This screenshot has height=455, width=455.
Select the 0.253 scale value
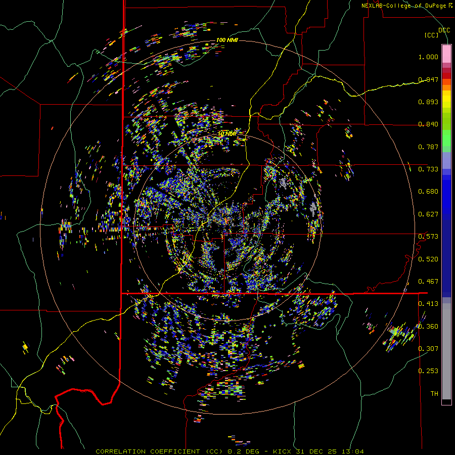pos(428,371)
